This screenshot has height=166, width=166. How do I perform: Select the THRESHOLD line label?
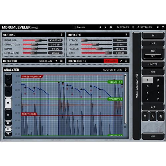pos(29,114)
